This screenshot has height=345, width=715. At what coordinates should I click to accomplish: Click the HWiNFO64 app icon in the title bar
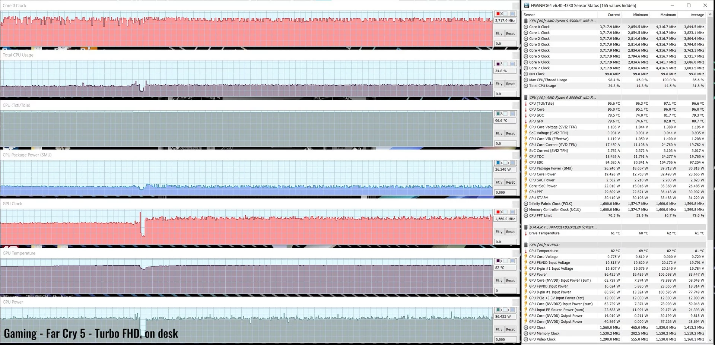click(526, 6)
